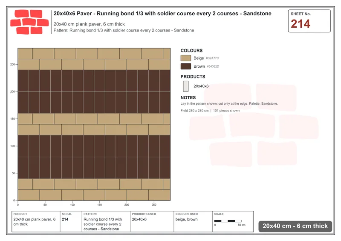Click the hex code #C2A77C
This screenshot has height=241, width=341.
click(x=212, y=58)
